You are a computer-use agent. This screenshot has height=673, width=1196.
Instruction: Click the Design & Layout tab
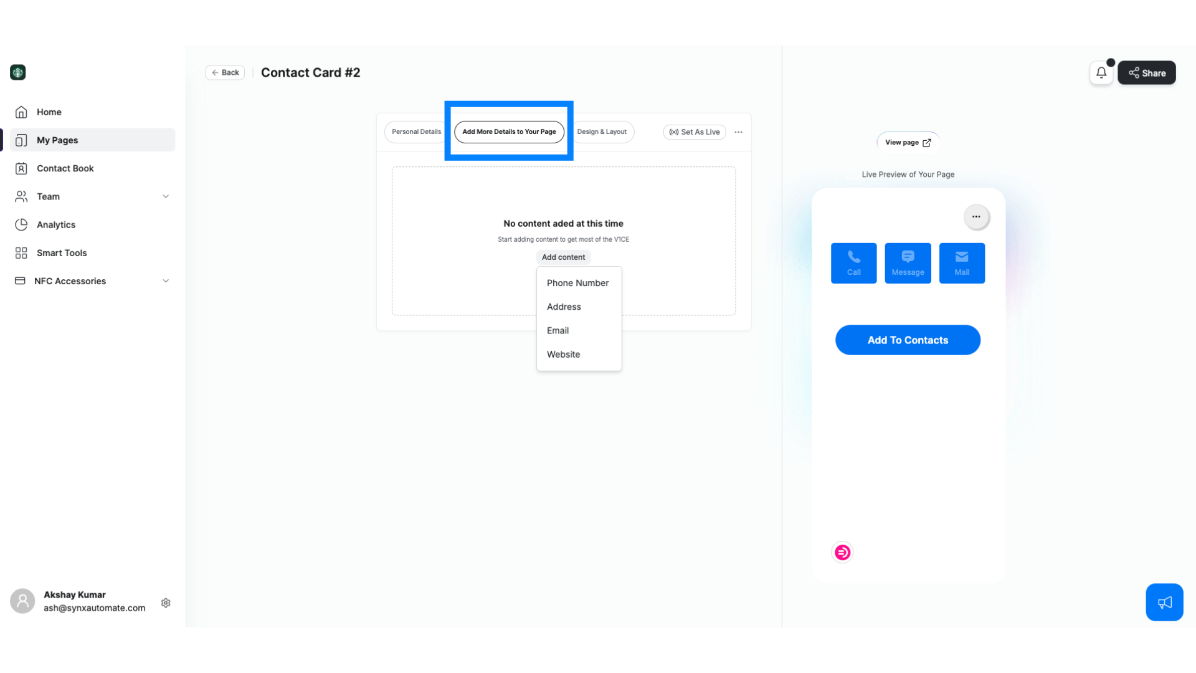click(x=601, y=131)
